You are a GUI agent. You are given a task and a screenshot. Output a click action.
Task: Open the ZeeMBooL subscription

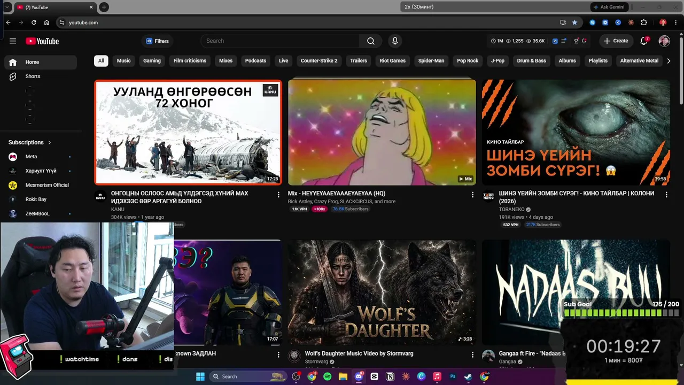[41, 213]
